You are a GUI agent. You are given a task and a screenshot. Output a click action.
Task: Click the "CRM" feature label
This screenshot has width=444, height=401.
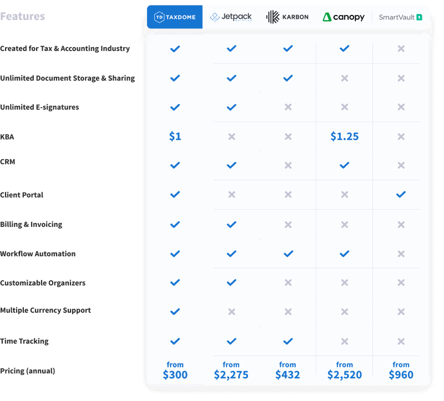pos(7,162)
